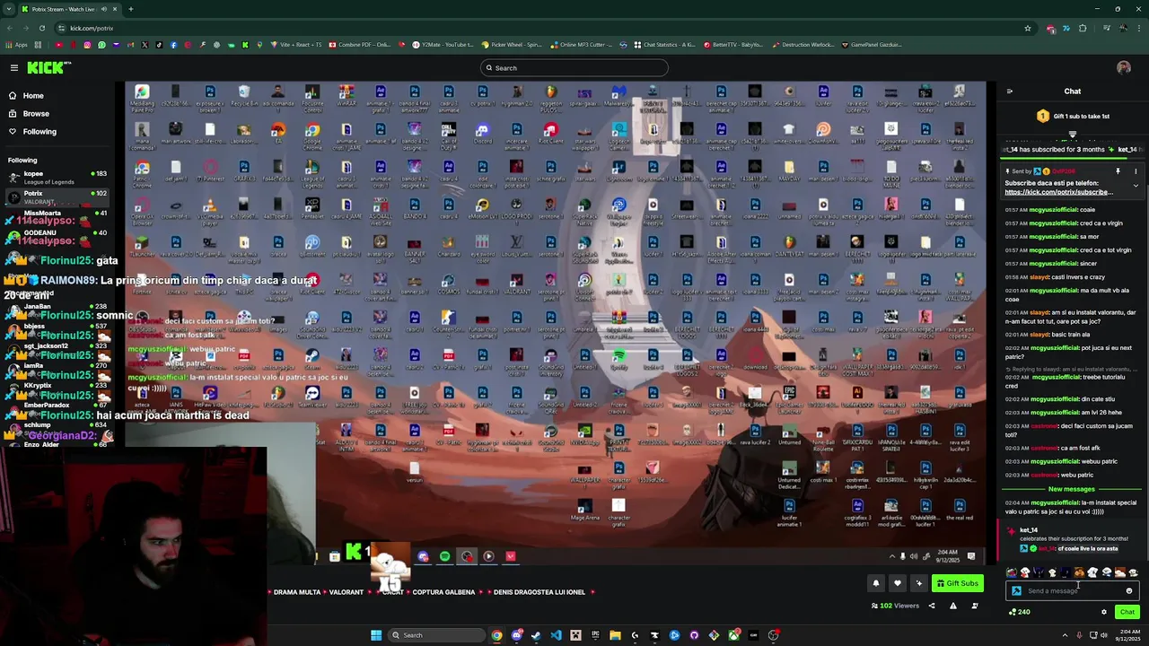Open Potrix channel in Following
This screenshot has width=1149, height=646.
coord(58,196)
